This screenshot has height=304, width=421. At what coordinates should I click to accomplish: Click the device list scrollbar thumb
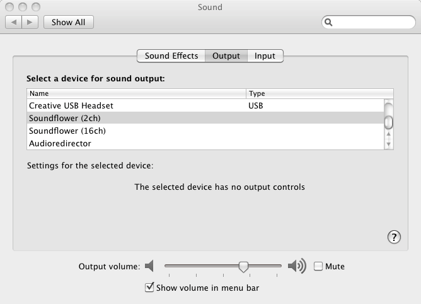(388, 122)
